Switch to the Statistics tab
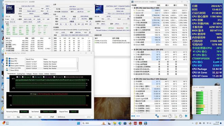 (x=53, y=74)
